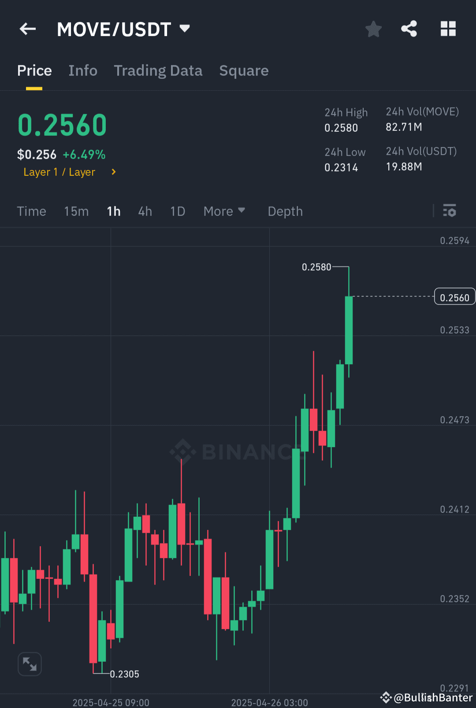Screen dimensions: 476x708
Task: Tap the Binance diamond icon near @BullishBanter
Action: [x=385, y=697]
